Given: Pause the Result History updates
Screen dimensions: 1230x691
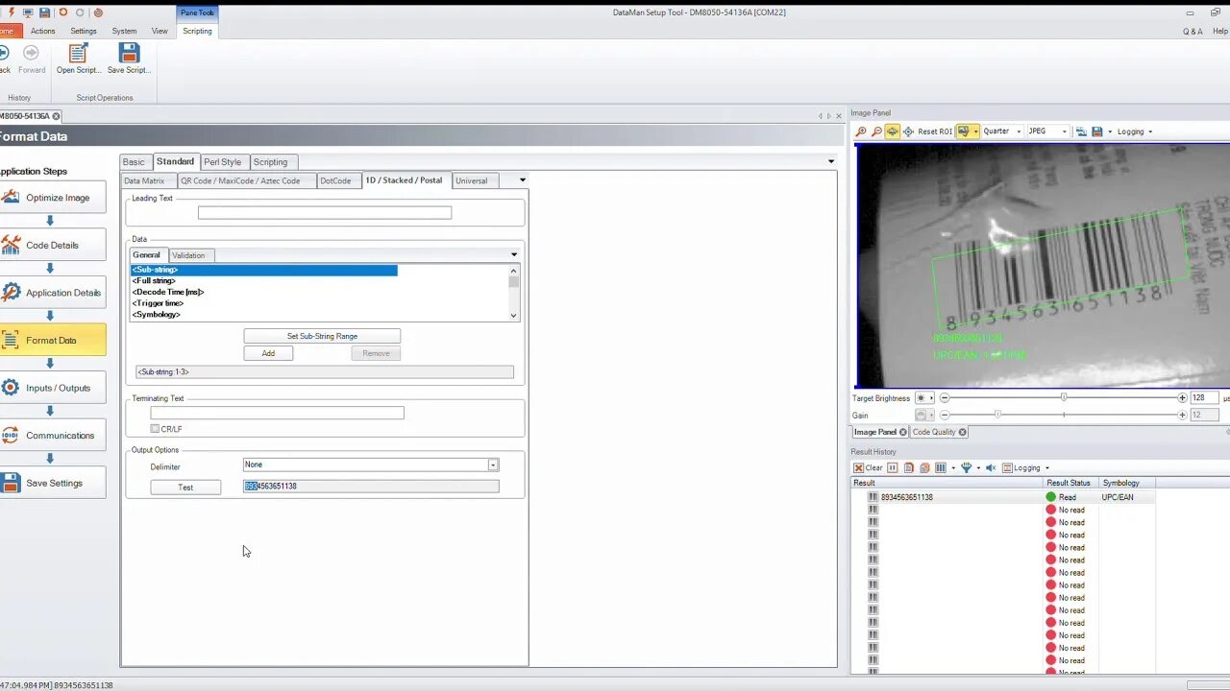Looking at the screenshot, I should click(x=892, y=467).
